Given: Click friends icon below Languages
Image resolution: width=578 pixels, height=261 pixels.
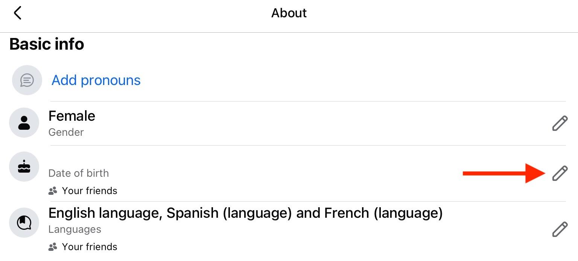Looking at the screenshot, I should [x=53, y=247].
